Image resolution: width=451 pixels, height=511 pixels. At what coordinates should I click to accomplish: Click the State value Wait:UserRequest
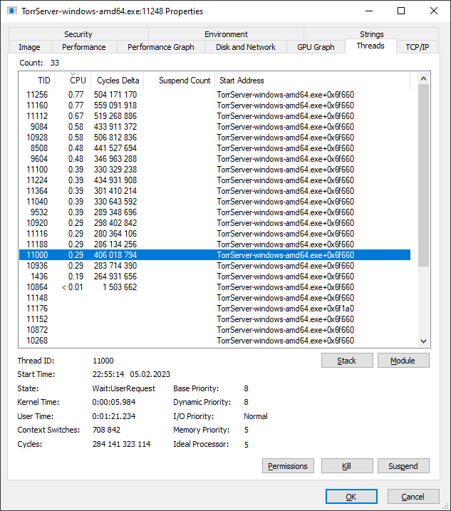tap(124, 388)
